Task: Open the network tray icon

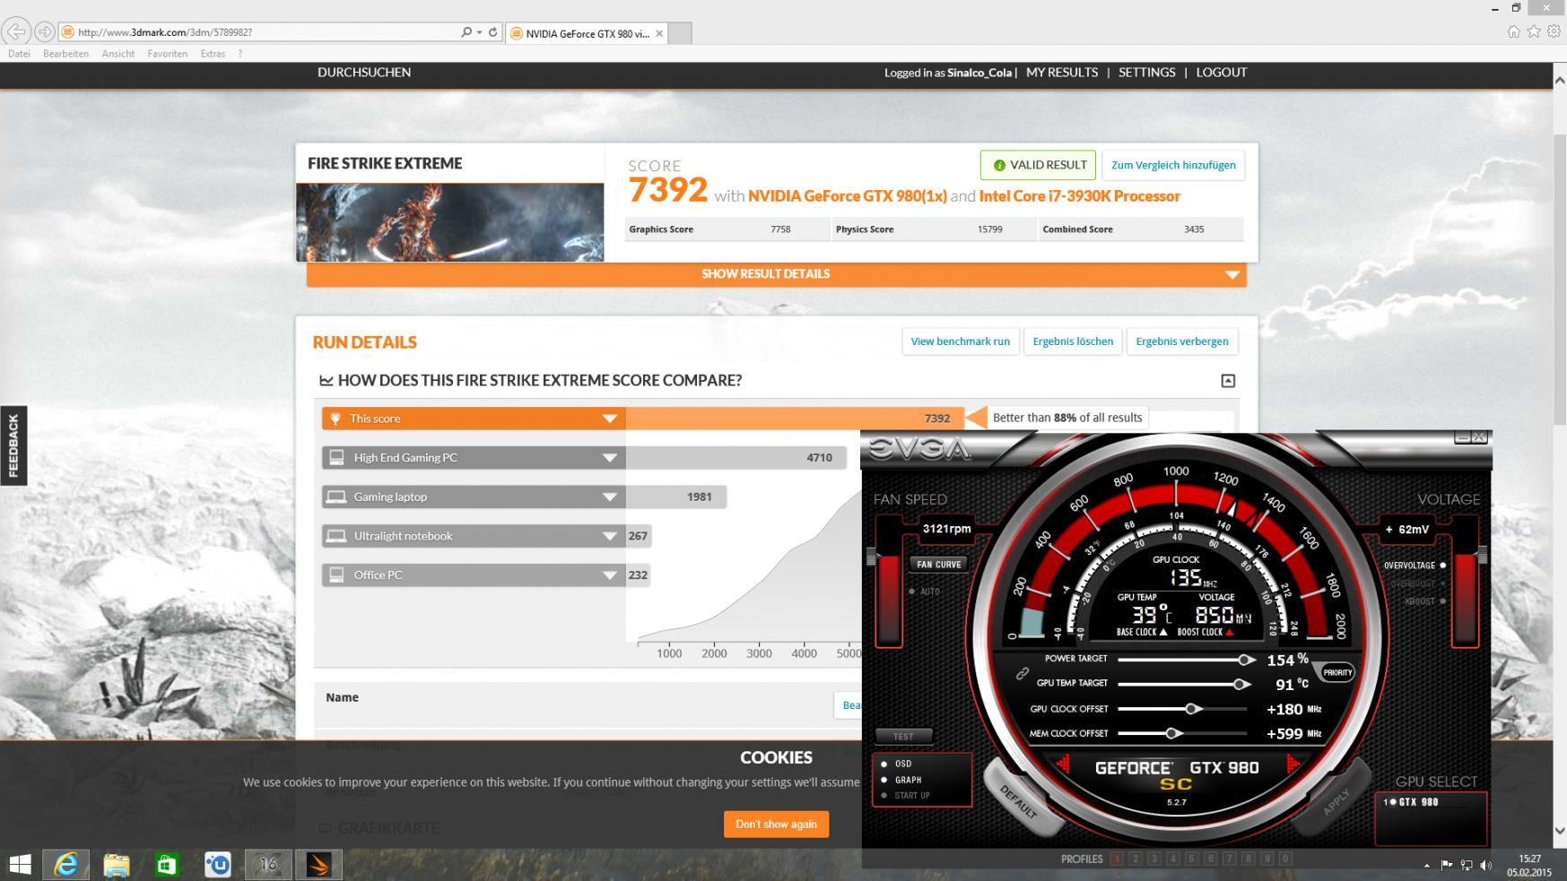Action: click(x=1467, y=865)
